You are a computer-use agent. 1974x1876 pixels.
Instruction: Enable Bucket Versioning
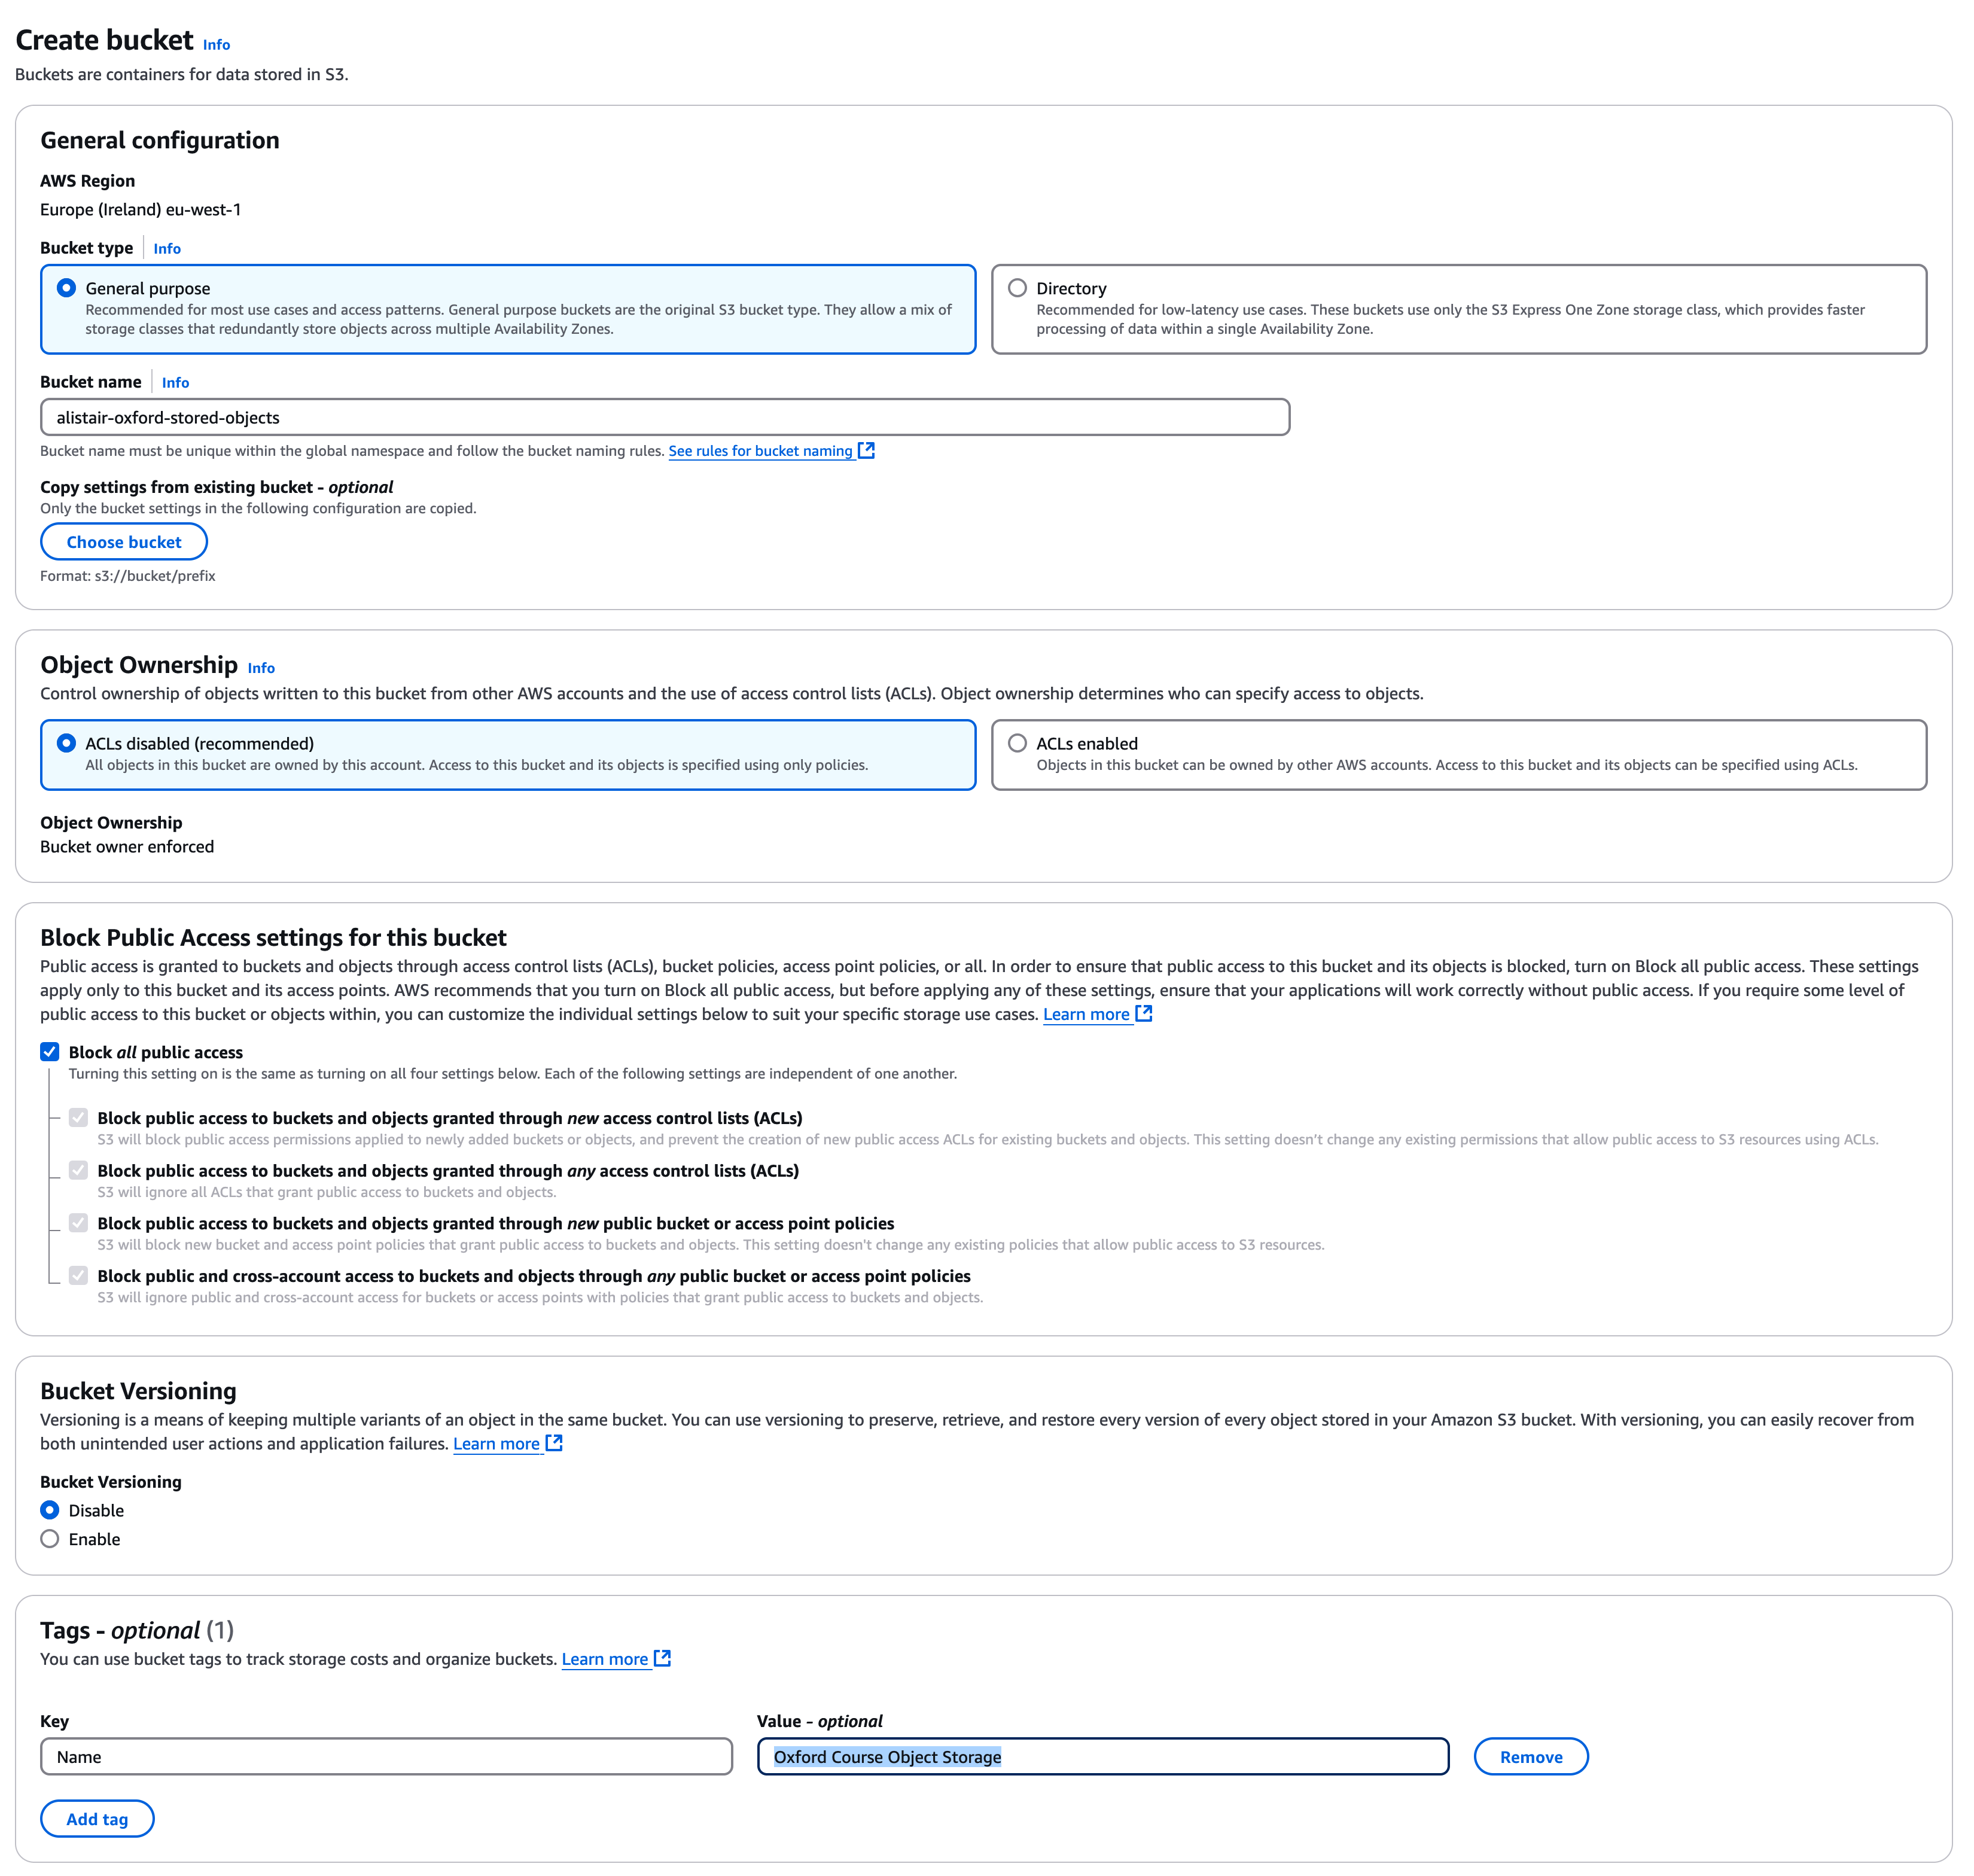click(50, 1539)
